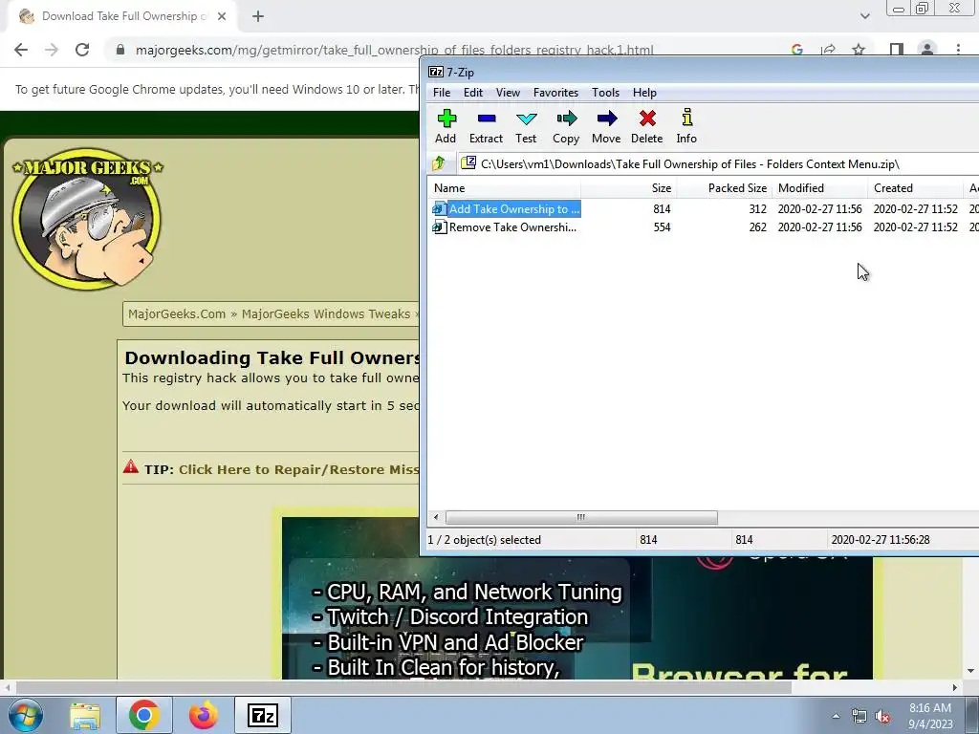The width and height of the screenshot is (979, 734).
Task: Open the Tools menu in 7-Zip
Action: click(605, 93)
